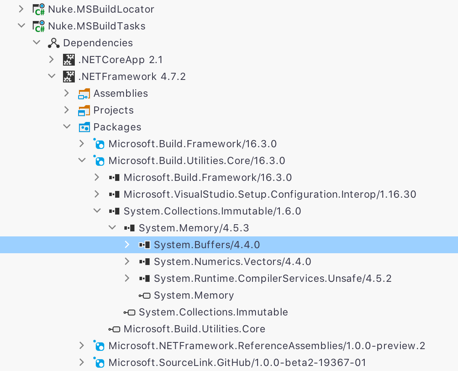This screenshot has width=458, height=371.
Task: Collapse the Nuke.MSBuildTasks project node
Action: pyautogui.click(x=21, y=25)
